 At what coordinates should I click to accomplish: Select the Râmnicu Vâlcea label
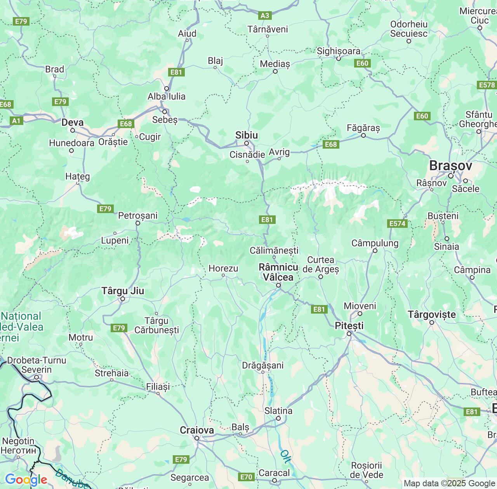(278, 272)
